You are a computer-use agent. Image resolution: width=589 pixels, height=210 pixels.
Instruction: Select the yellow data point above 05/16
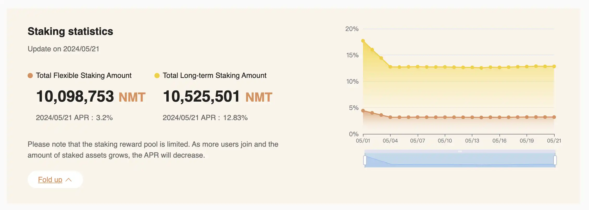(499, 67)
